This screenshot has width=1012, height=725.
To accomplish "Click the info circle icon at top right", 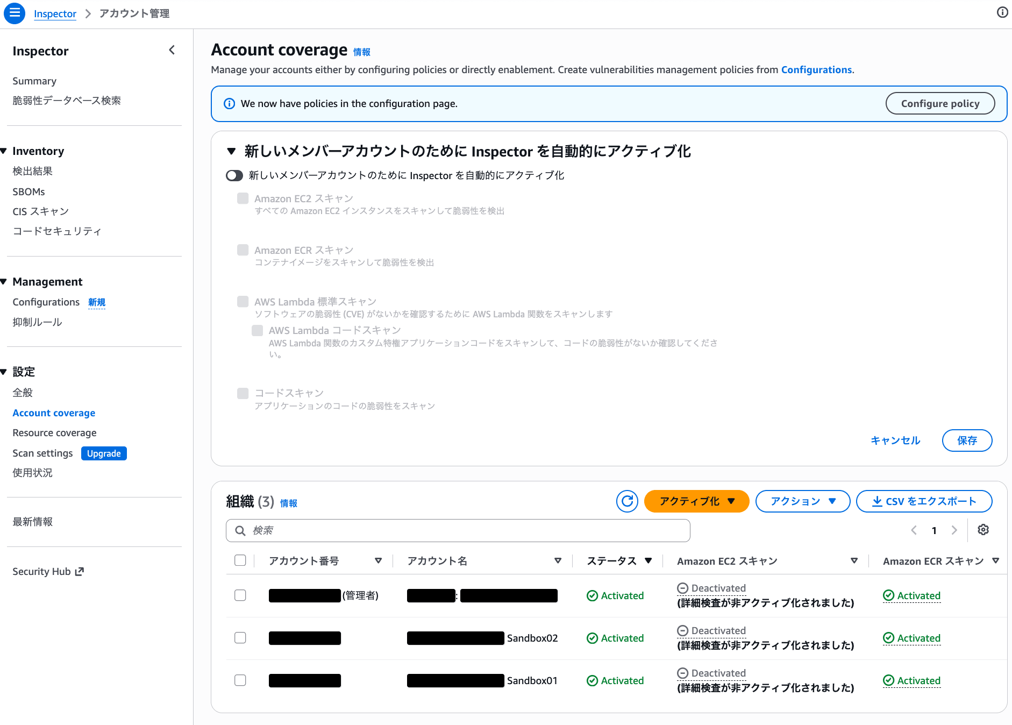I will tap(1002, 12).
